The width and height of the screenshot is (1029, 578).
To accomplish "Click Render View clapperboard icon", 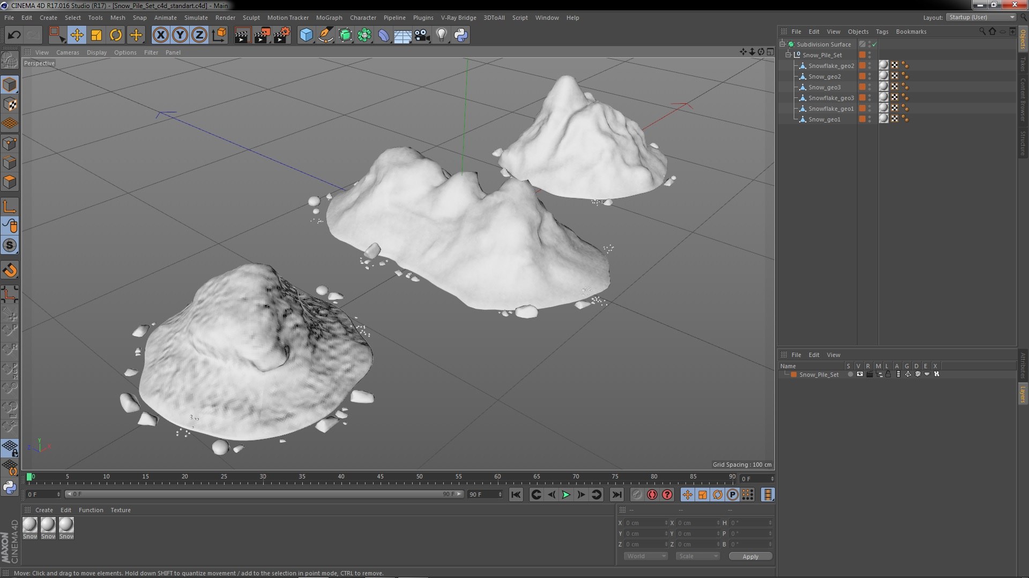I will 242,35.
